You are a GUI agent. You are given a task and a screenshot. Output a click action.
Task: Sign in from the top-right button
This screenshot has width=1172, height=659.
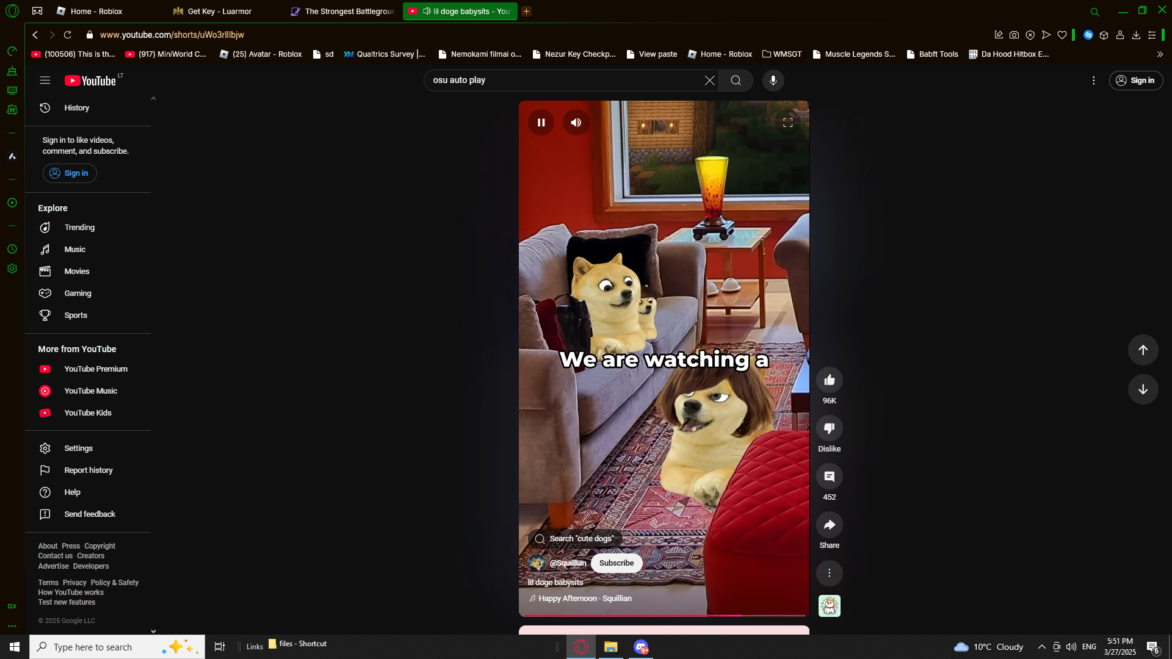coord(1135,81)
